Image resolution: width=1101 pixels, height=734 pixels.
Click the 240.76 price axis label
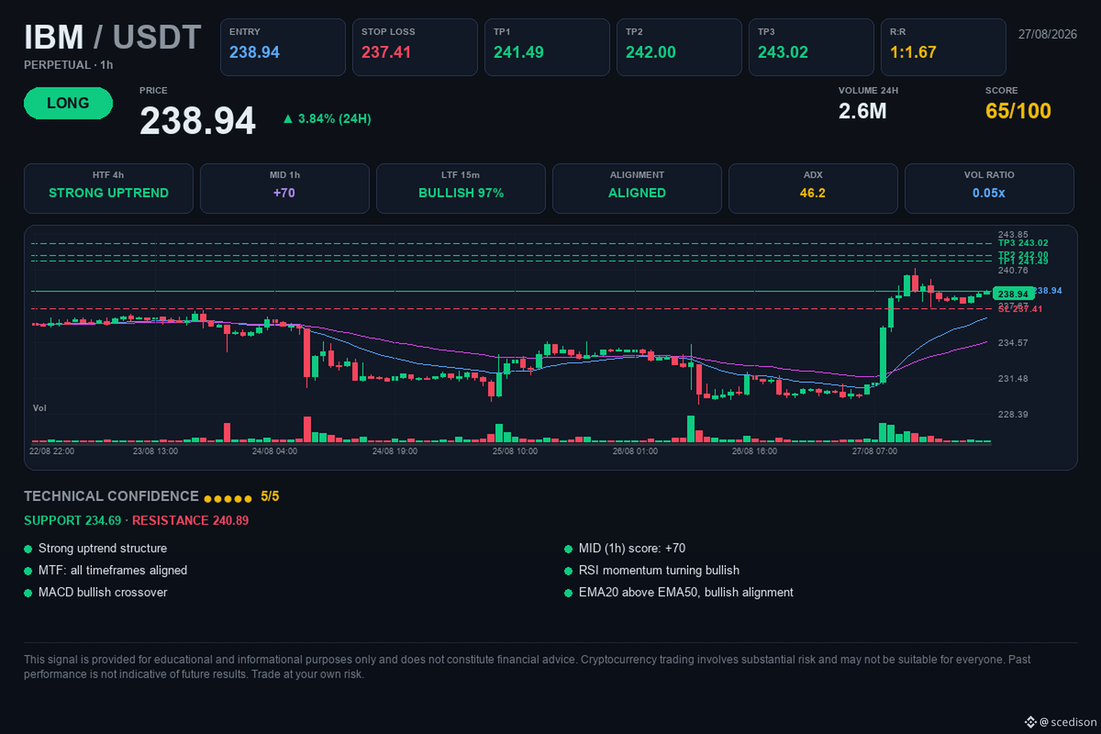click(1012, 270)
